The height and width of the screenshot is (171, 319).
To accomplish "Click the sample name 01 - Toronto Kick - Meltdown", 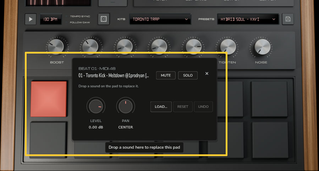I will 114,76.
